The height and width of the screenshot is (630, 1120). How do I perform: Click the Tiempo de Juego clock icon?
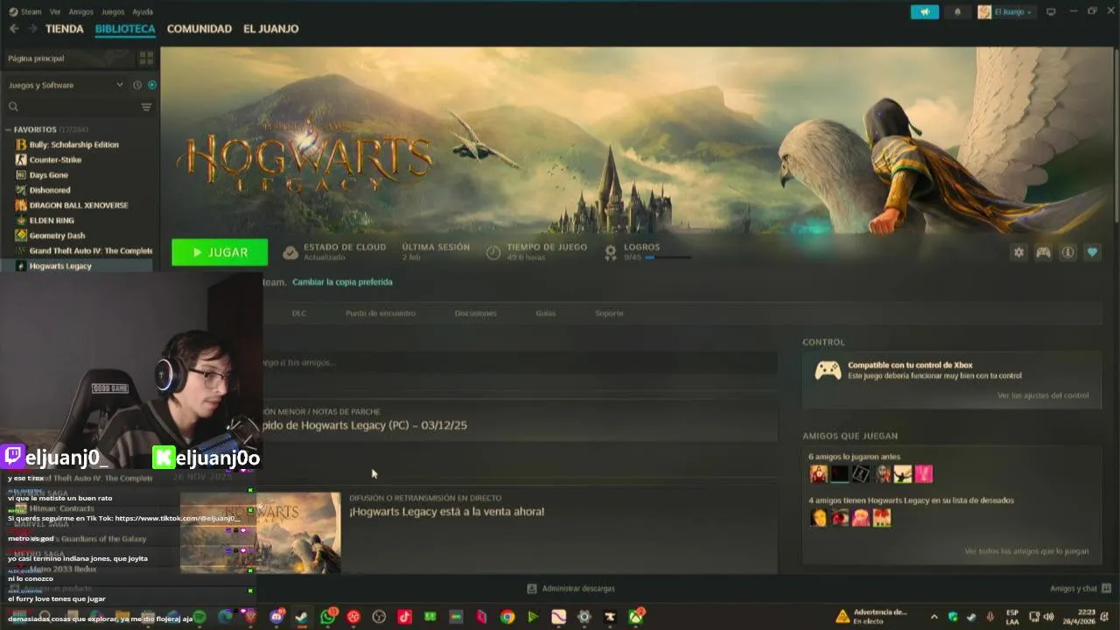(x=493, y=252)
